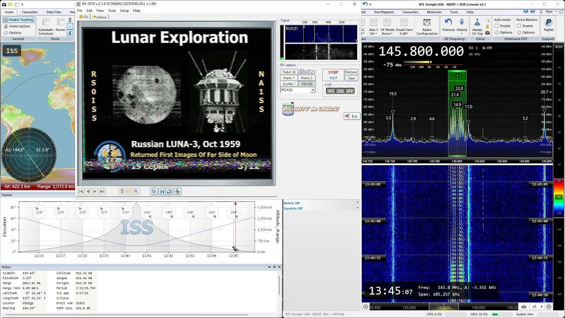Image resolution: width=565 pixels, height=318 pixels.
Task: Open Options in the tracker General group
Action: point(12,33)
